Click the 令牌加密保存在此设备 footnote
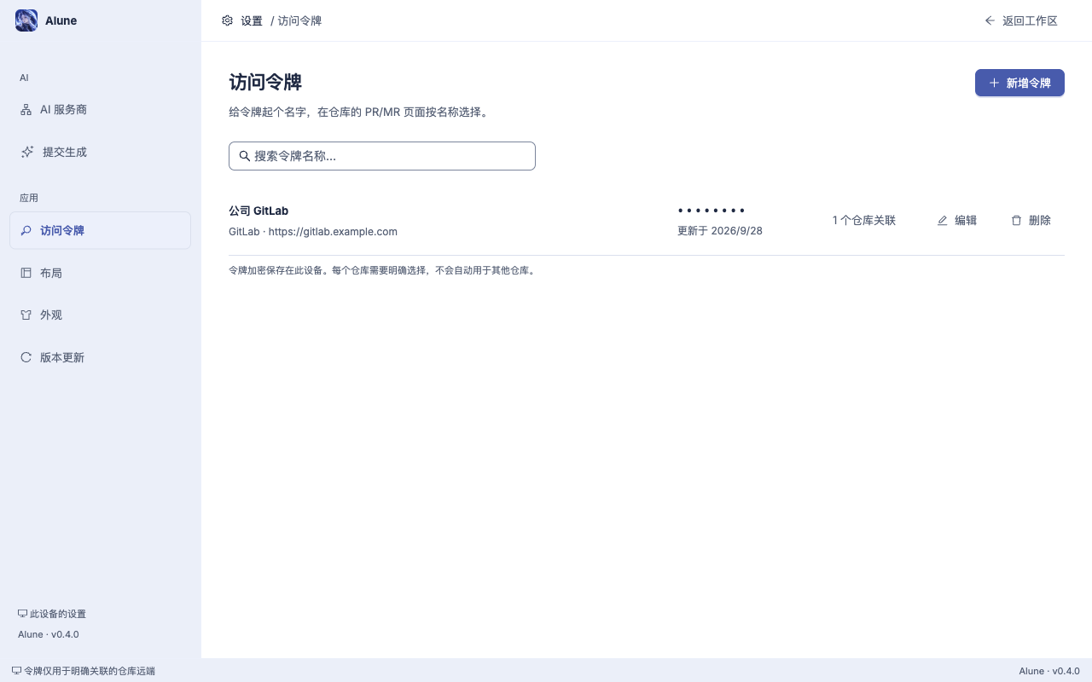The width and height of the screenshot is (1092, 682). 381,270
